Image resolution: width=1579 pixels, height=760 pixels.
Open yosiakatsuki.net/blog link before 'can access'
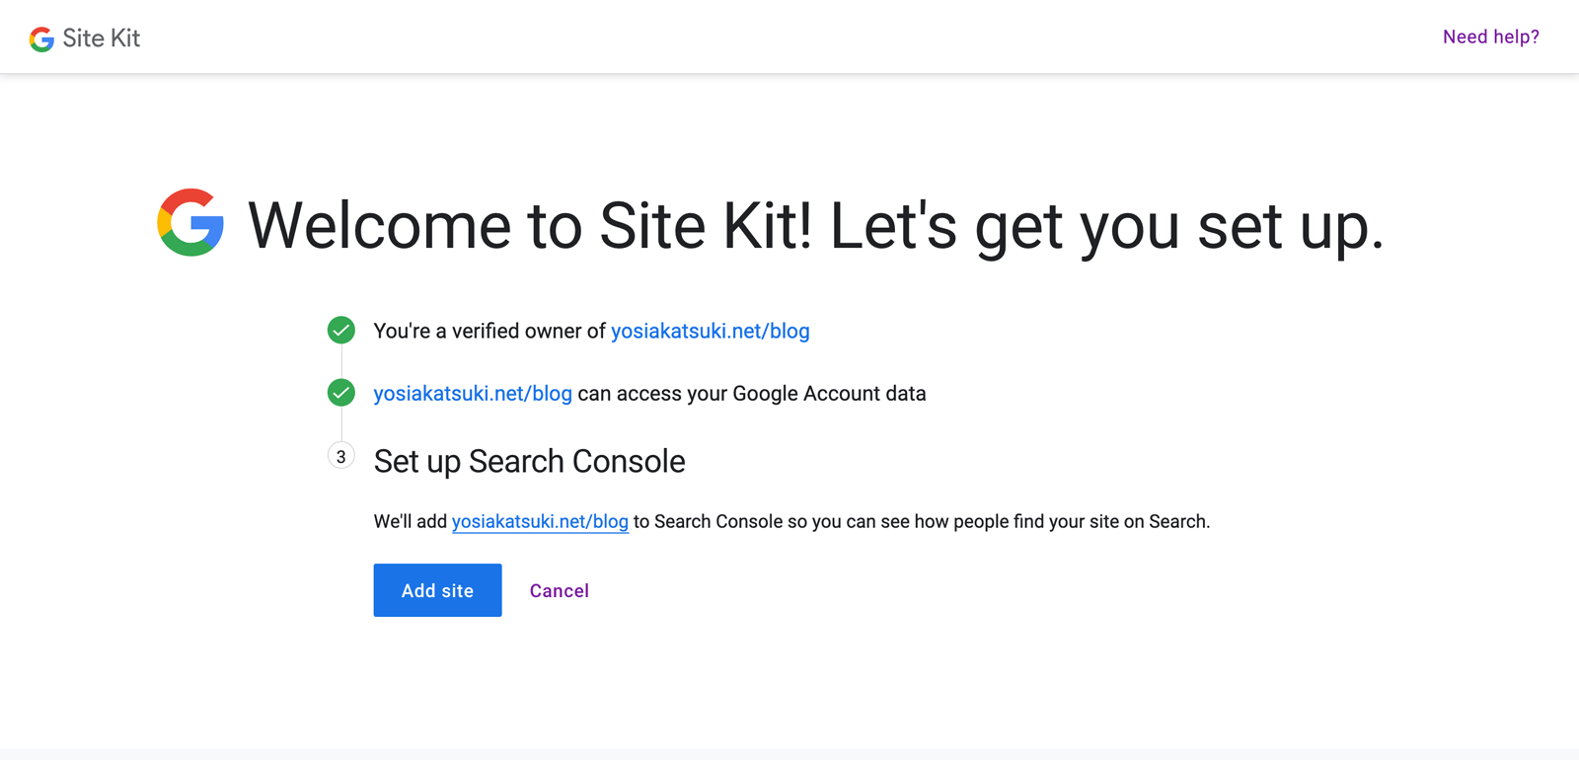click(473, 393)
